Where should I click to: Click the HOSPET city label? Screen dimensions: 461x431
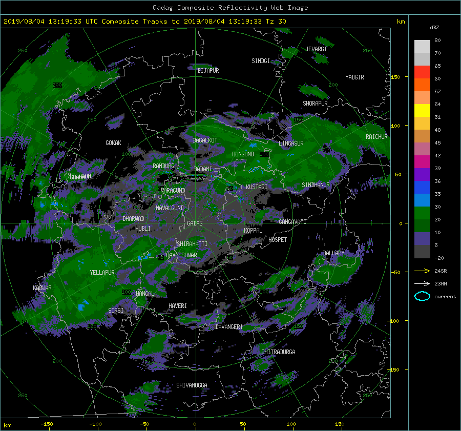click(x=278, y=240)
